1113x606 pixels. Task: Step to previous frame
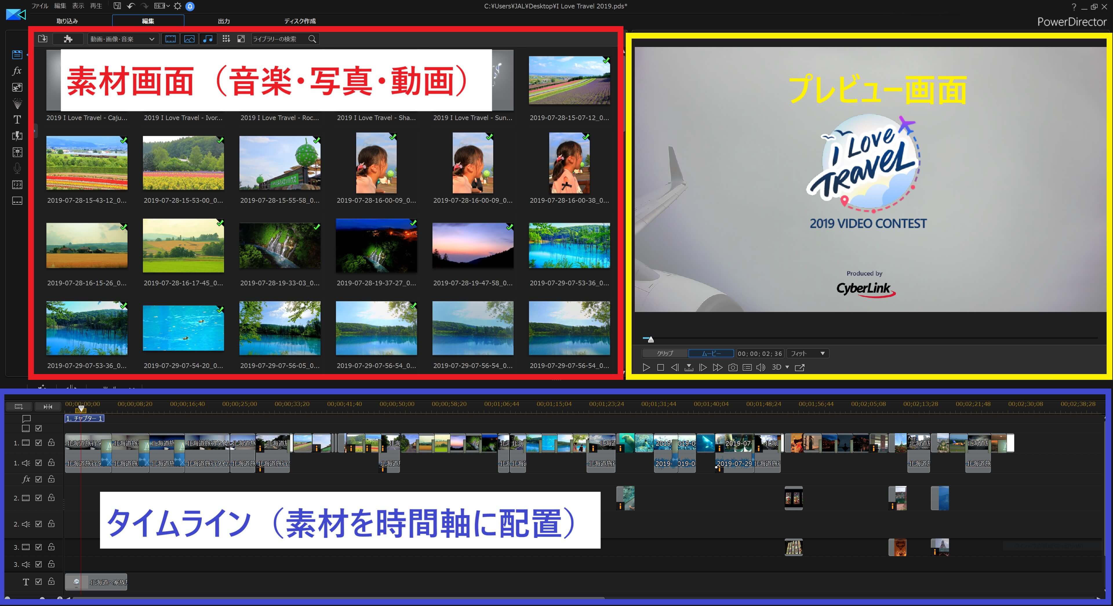pyautogui.click(x=674, y=367)
